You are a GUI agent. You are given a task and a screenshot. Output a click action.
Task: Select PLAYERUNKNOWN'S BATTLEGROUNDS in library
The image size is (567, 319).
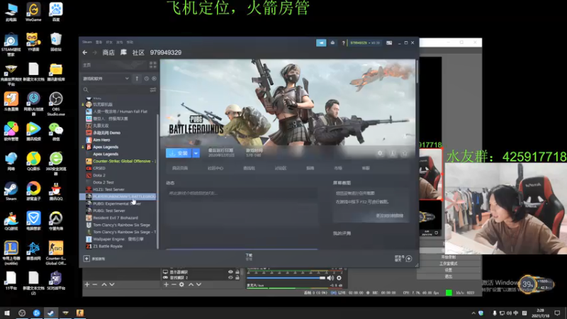click(x=118, y=196)
